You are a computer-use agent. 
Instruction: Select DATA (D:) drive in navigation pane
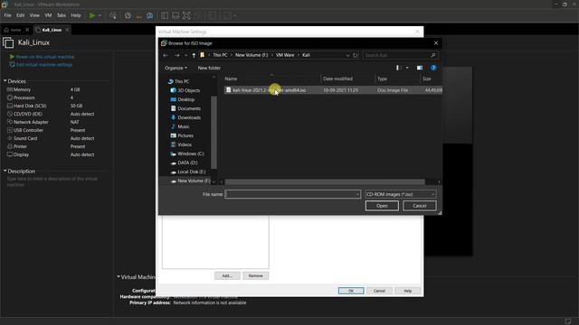click(184, 162)
